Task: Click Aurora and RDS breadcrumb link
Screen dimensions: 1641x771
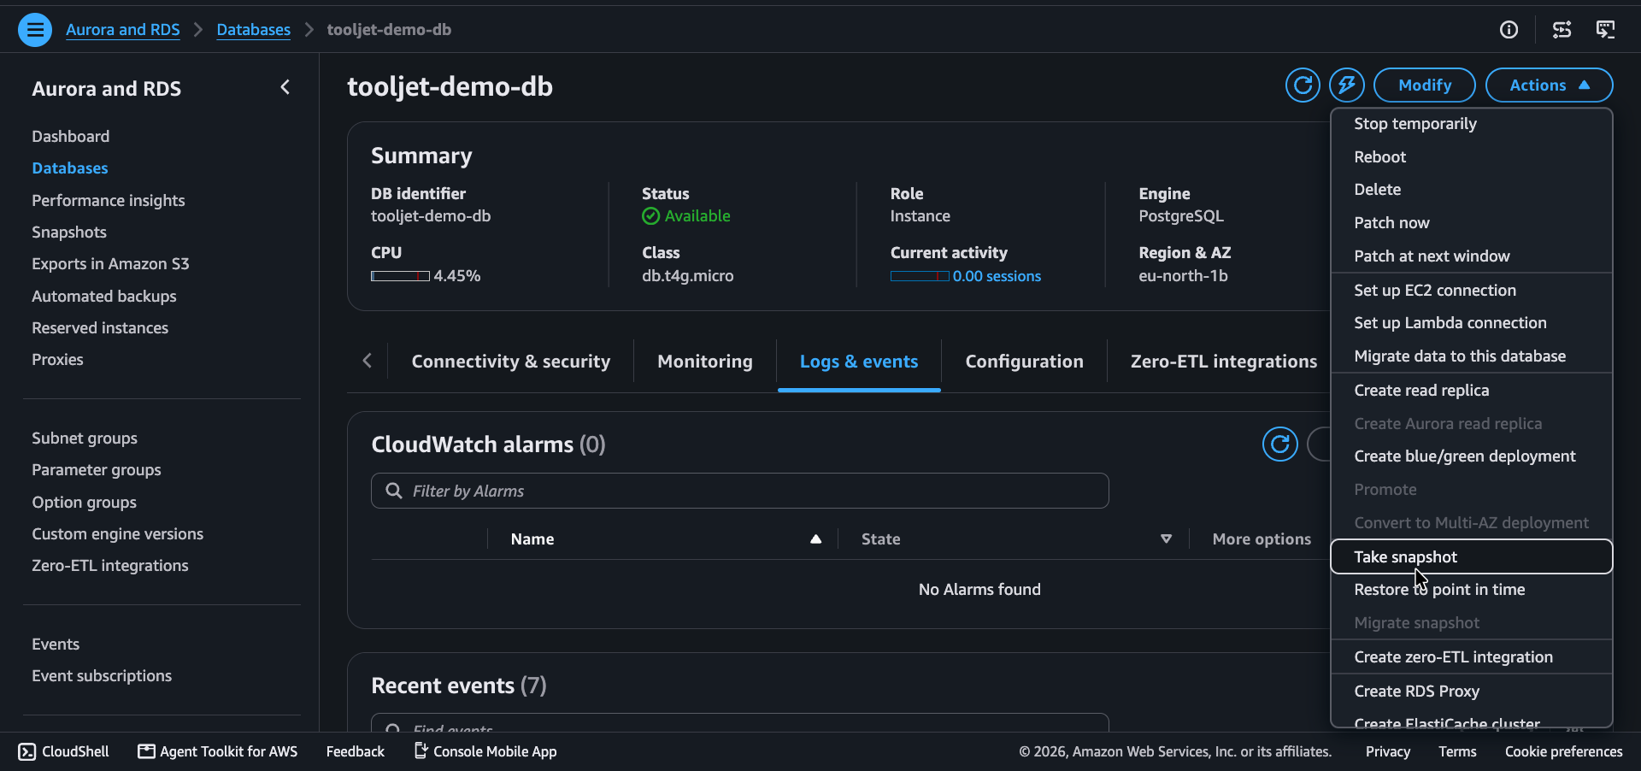Action: [123, 30]
